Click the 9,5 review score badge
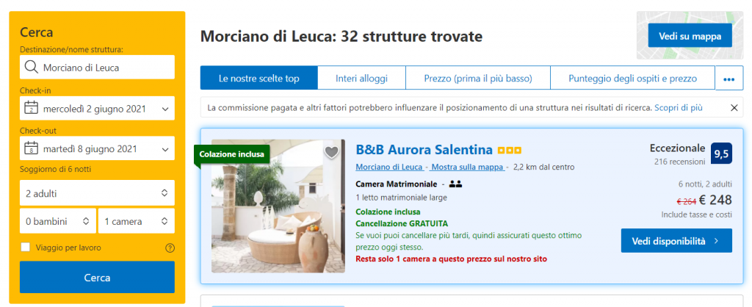 pos(721,153)
